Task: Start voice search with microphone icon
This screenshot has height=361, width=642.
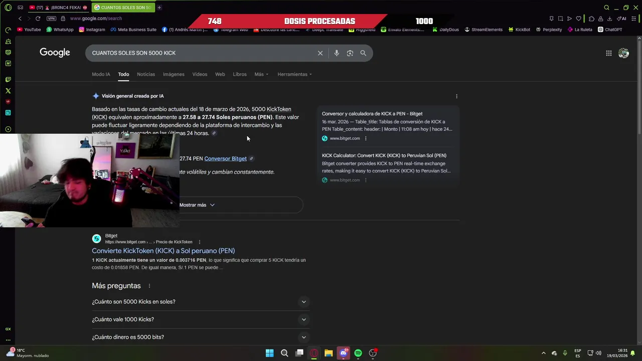Action: (x=337, y=53)
